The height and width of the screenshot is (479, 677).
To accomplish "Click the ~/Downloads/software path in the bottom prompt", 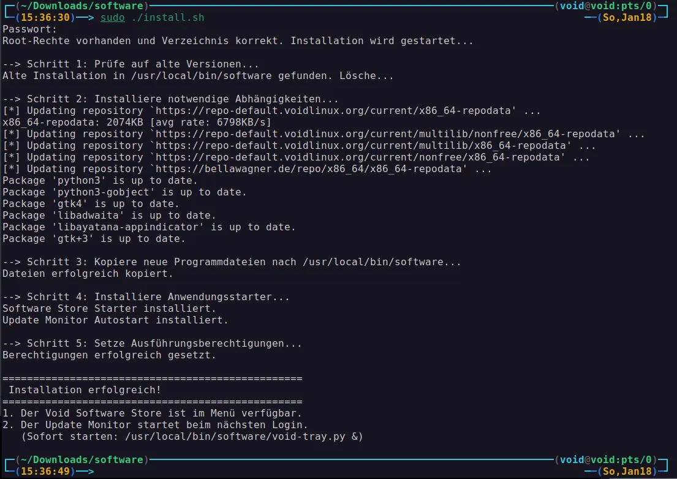I will (x=78, y=460).
